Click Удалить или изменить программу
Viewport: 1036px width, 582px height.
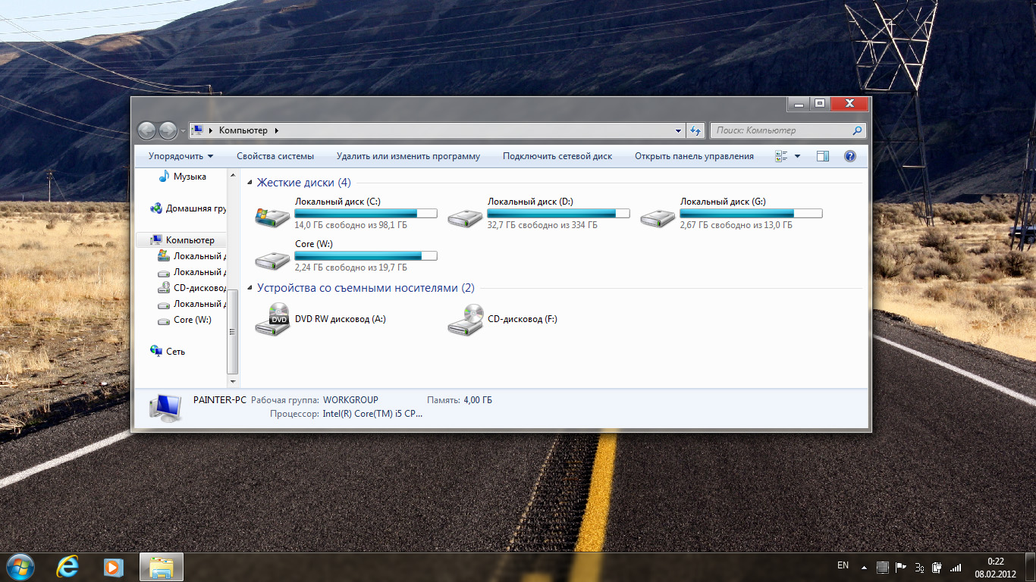coord(408,156)
